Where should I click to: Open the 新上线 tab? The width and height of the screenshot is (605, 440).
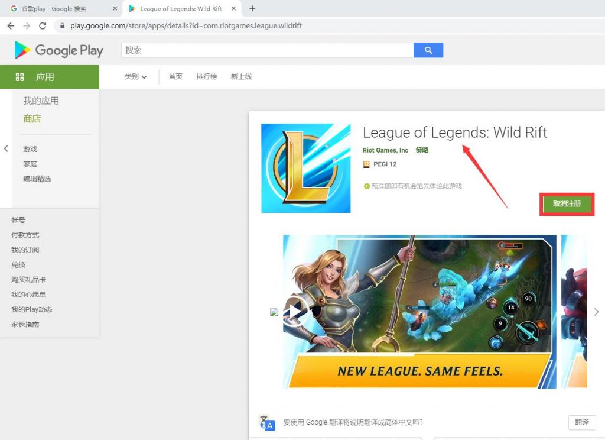[241, 76]
